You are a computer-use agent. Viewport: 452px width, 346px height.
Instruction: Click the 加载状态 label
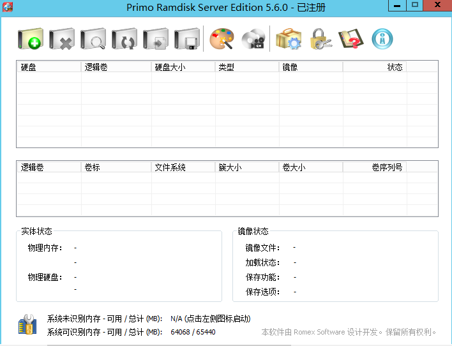click(262, 262)
